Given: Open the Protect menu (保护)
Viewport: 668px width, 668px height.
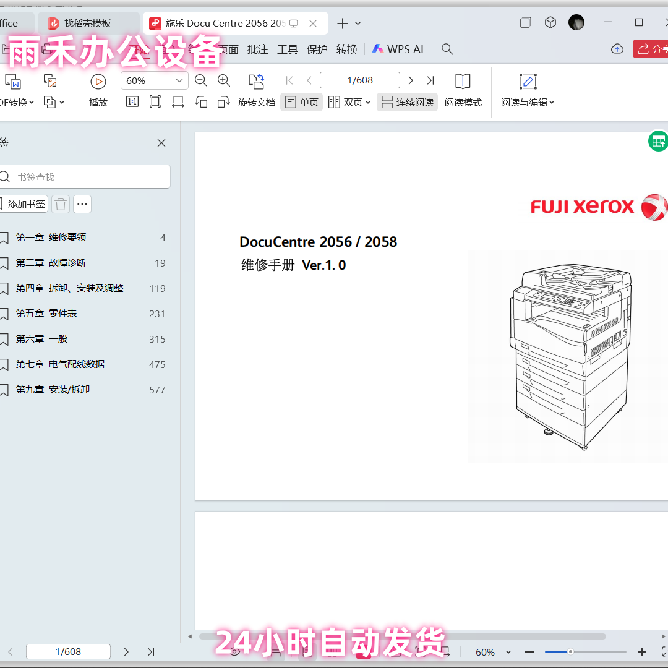Looking at the screenshot, I should [x=317, y=49].
